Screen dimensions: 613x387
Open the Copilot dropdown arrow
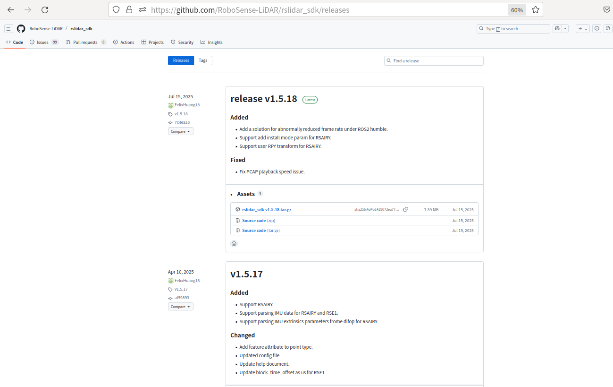pyautogui.click(x=565, y=29)
